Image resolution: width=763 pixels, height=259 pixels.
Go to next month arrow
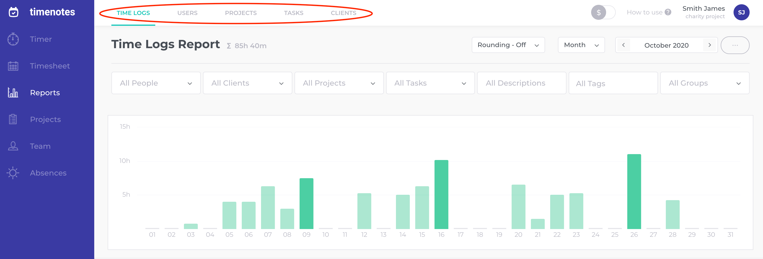pyautogui.click(x=710, y=45)
